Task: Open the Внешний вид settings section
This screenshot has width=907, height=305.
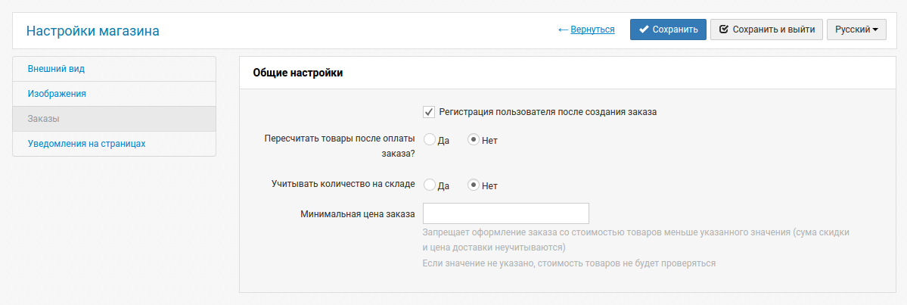Action: tap(114, 69)
